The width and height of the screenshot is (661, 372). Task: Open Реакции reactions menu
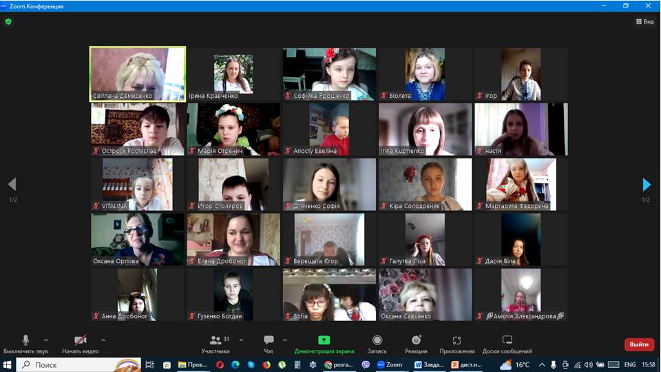(x=416, y=342)
